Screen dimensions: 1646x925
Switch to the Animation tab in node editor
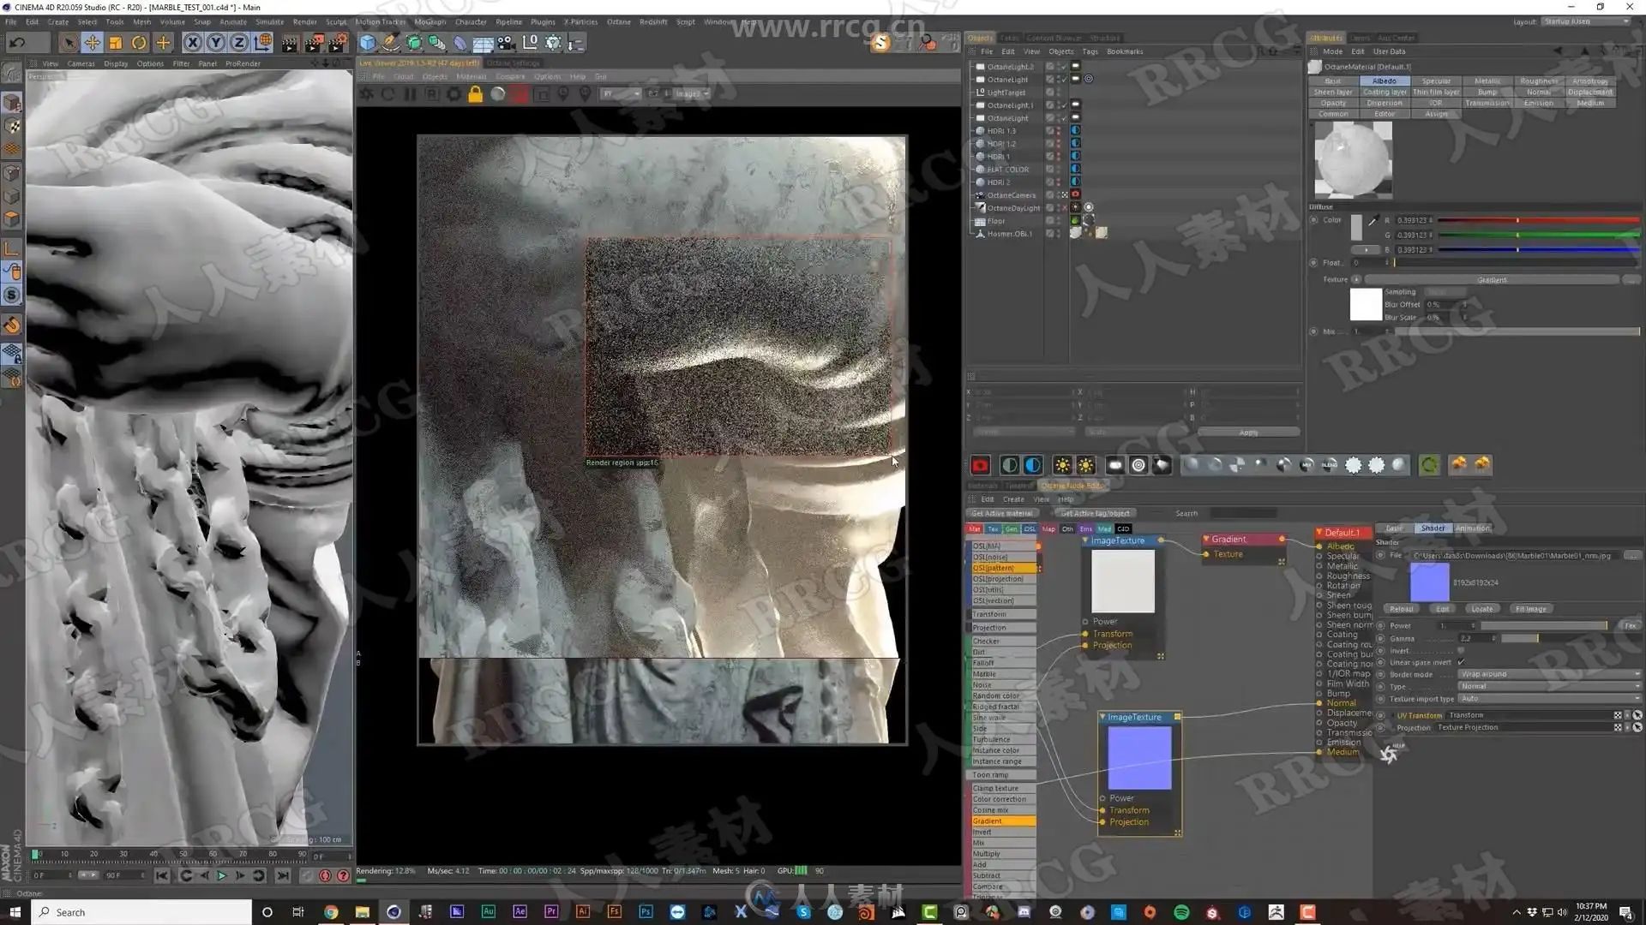tap(1472, 528)
